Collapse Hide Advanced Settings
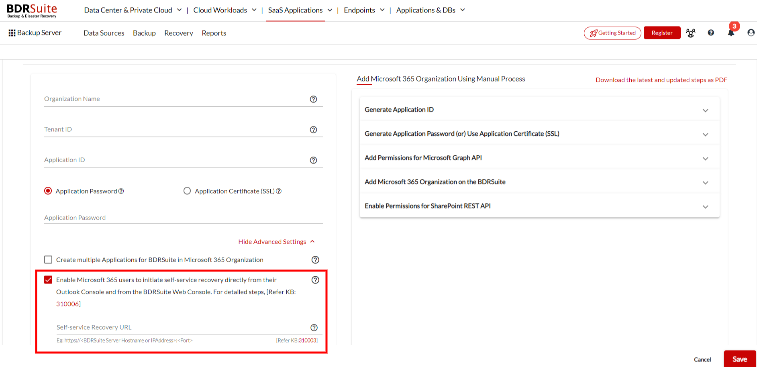 pos(276,242)
